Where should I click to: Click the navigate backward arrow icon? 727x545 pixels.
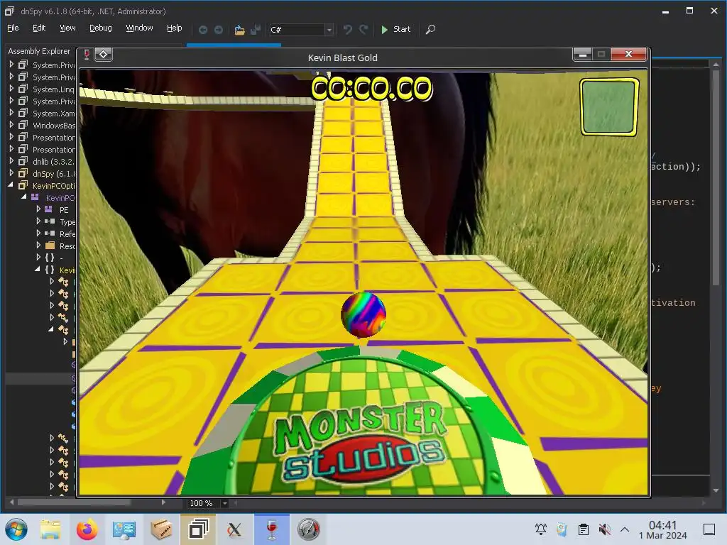(203, 30)
